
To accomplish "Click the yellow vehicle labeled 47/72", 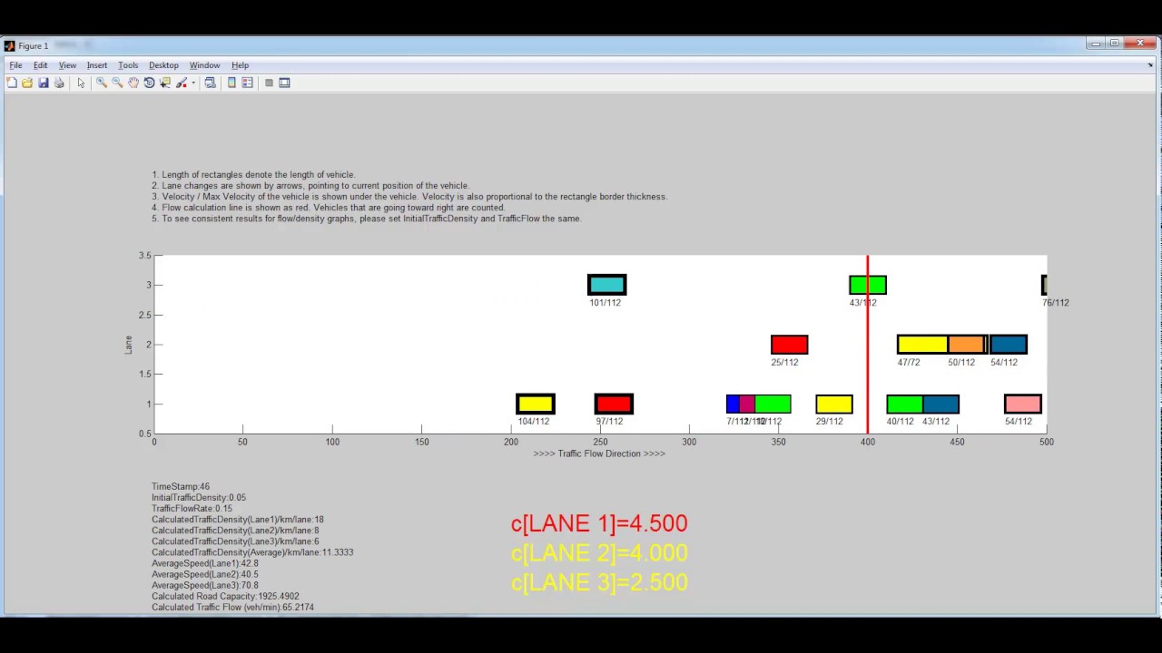I will point(922,345).
